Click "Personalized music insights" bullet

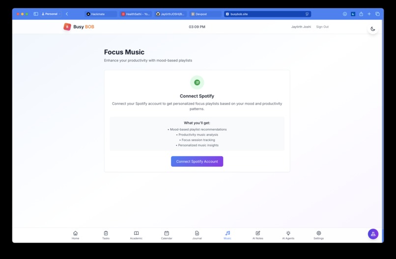tap(197, 145)
